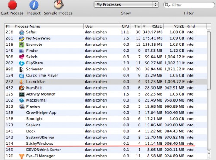This screenshot has width=216, height=160.
Task: Select the Sapiens process name
Action: [33, 125]
